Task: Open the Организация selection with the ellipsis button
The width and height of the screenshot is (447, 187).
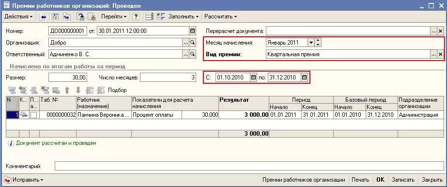Action: 185,43
